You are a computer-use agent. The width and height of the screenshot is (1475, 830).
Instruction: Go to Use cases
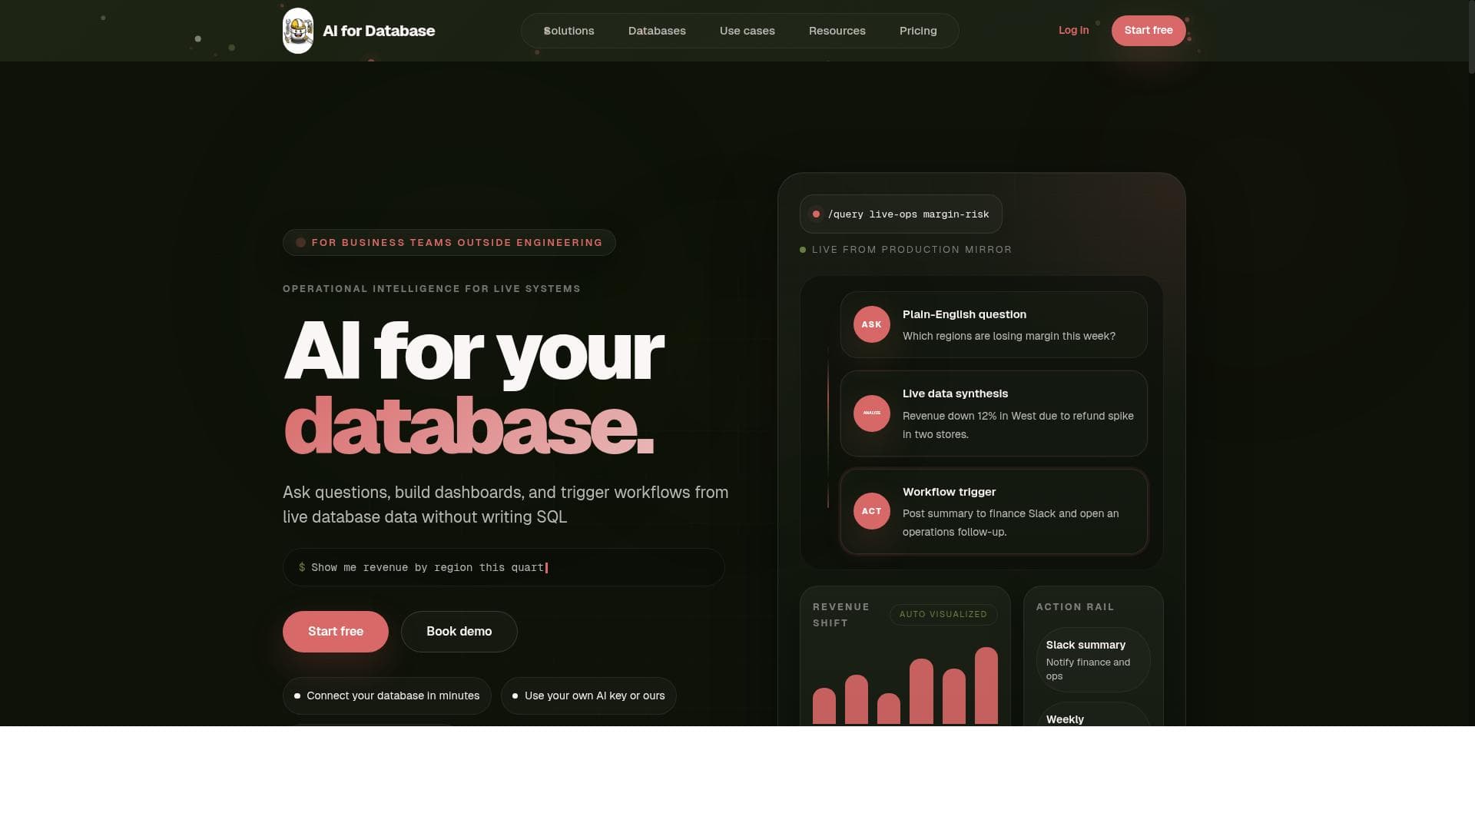tap(747, 31)
